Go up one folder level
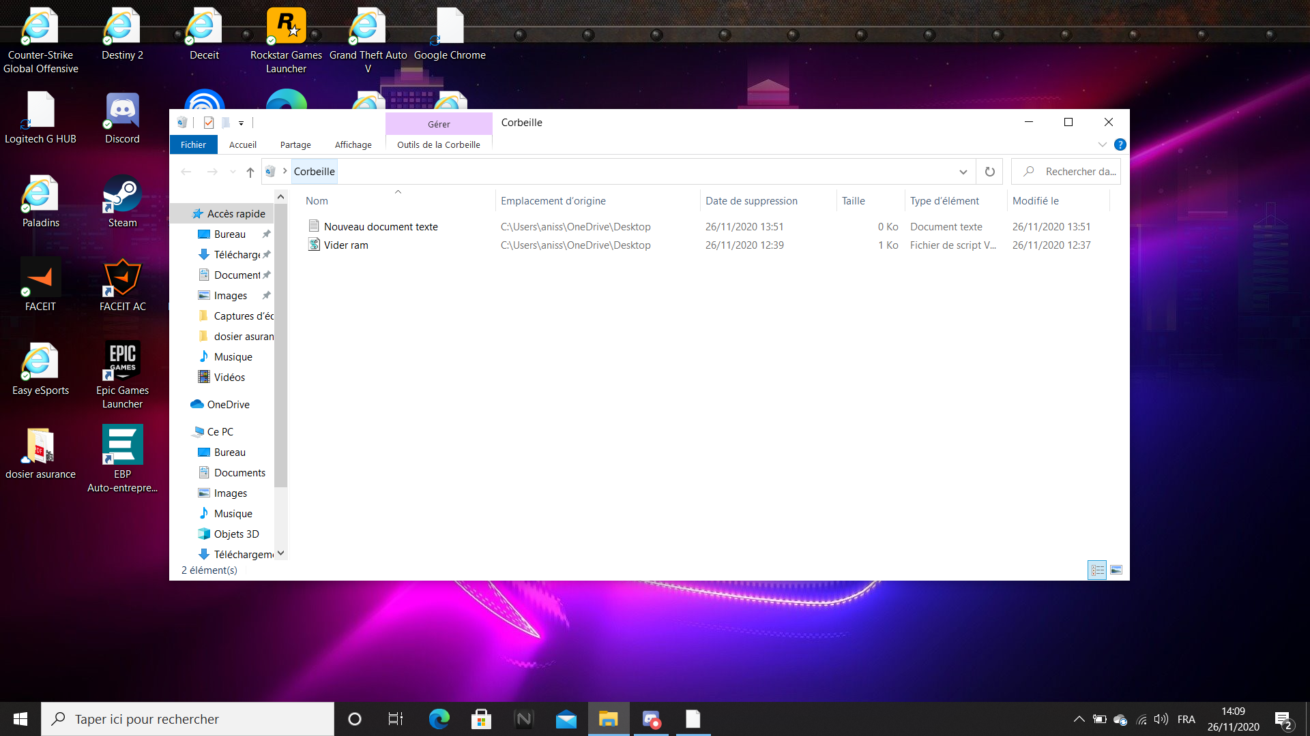This screenshot has height=736, width=1310. (x=250, y=172)
